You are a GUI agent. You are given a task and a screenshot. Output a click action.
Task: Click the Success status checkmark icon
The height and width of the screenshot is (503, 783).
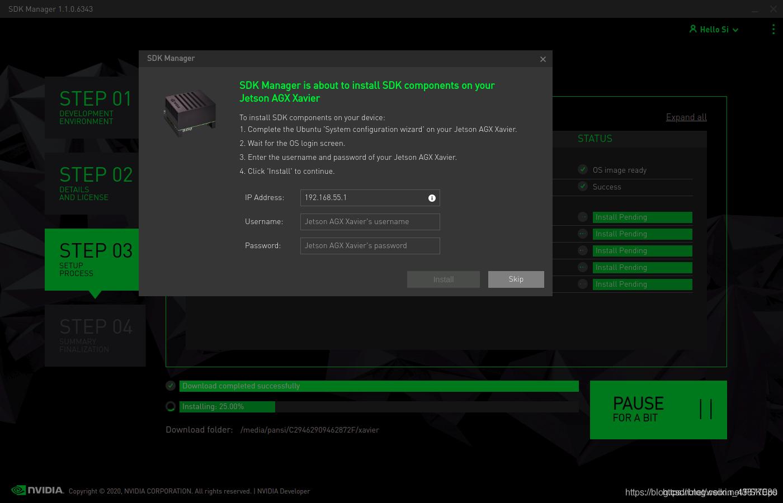(x=583, y=186)
